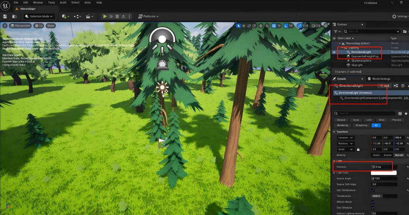This screenshot has width=409, height=215.
Task: Select the rotate gizmo tool
Action: pos(250,26)
